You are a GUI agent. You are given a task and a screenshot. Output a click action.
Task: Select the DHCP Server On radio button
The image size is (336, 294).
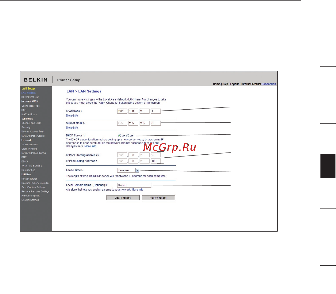120,136
